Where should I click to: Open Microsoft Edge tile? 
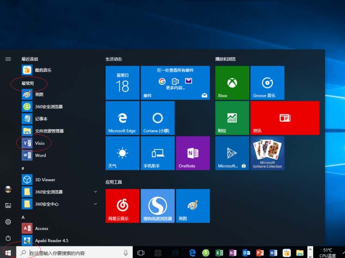pyautogui.click(x=123, y=118)
